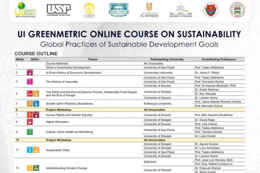Click the pink SDG icon in week 3
The width and height of the screenshot is (260, 173).
30,82
